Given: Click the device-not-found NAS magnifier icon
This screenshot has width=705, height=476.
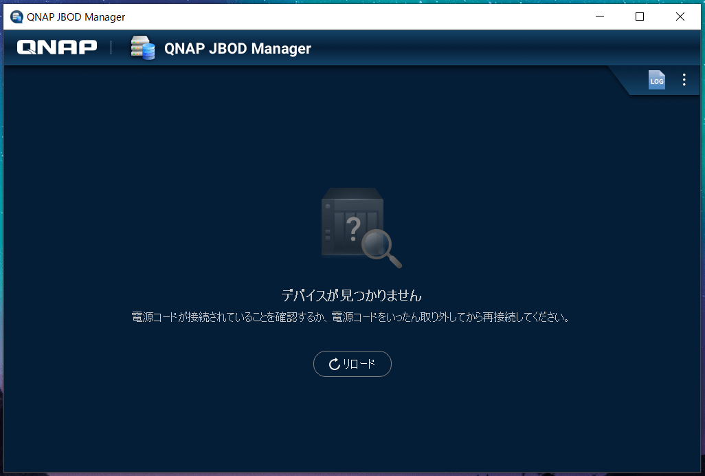Looking at the screenshot, I should click(361, 228).
